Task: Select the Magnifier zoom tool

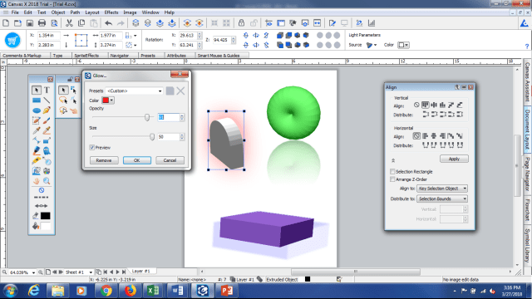Action: 47,181
